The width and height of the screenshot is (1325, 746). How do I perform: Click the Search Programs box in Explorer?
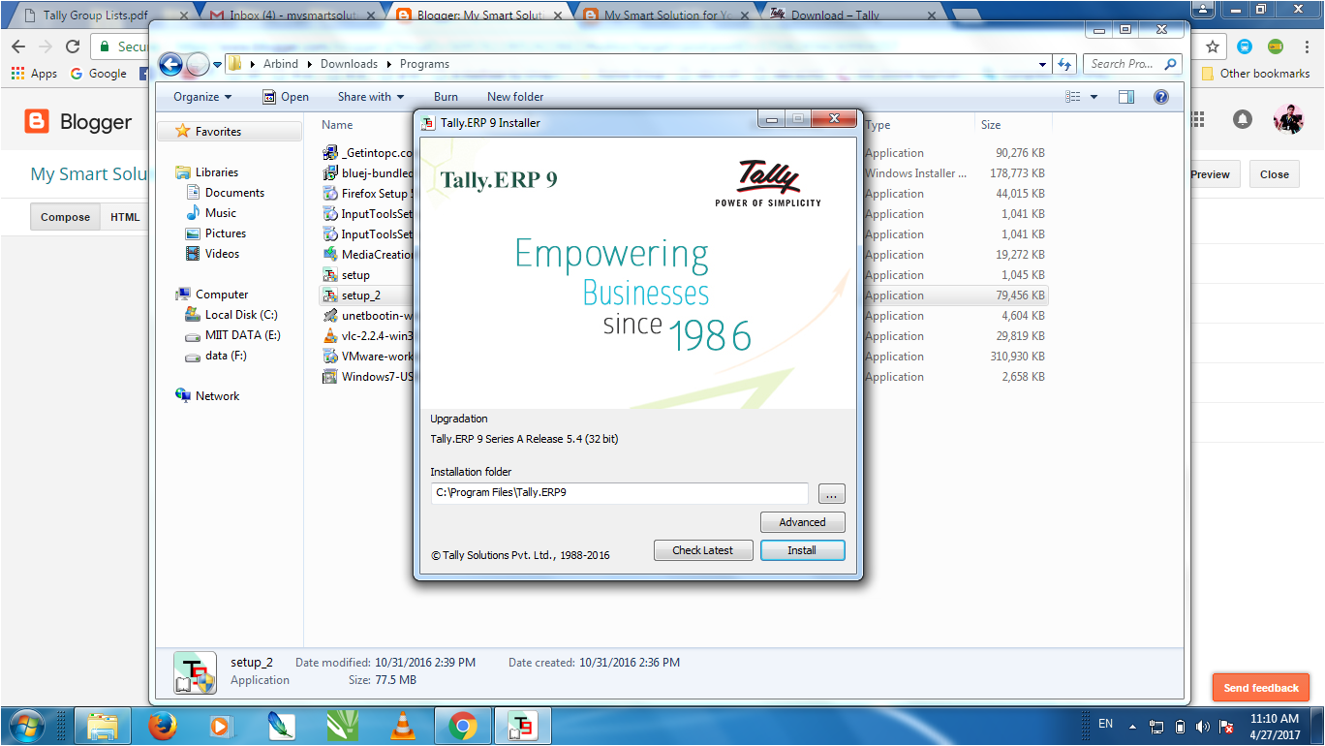pyautogui.click(x=1132, y=64)
